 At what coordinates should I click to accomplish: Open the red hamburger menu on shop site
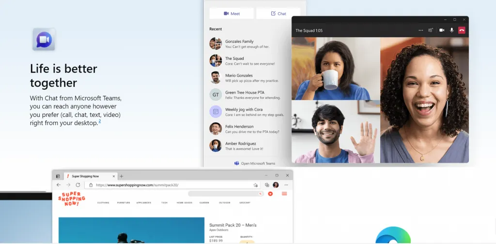coord(284,194)
